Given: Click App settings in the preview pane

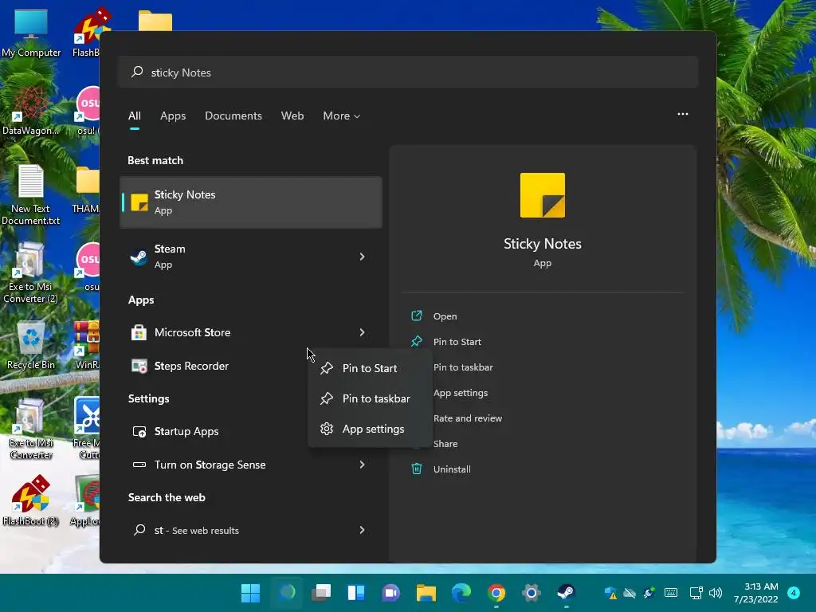Looking at the screenshot, I should 461,393.
